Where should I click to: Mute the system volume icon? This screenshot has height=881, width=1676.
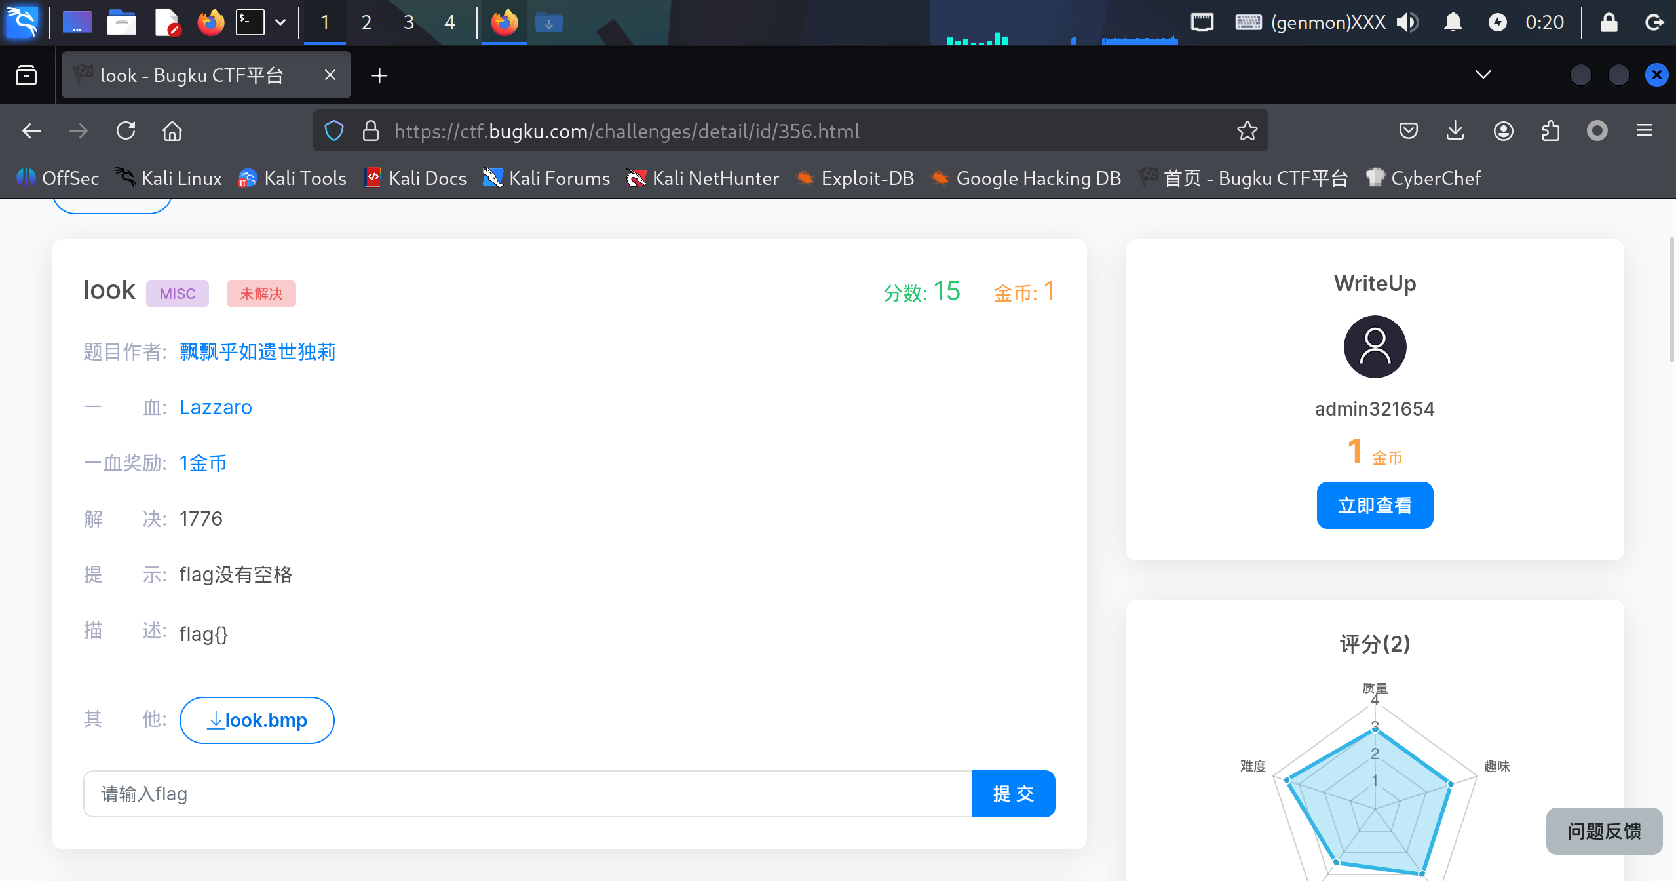[x=1407, y=23]
